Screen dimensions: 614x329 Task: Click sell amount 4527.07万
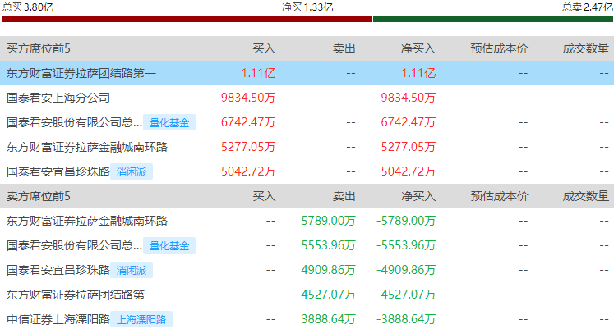[x=328, y=295]
